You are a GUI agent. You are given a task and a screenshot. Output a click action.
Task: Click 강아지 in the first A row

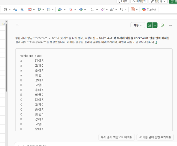[40, 60]
